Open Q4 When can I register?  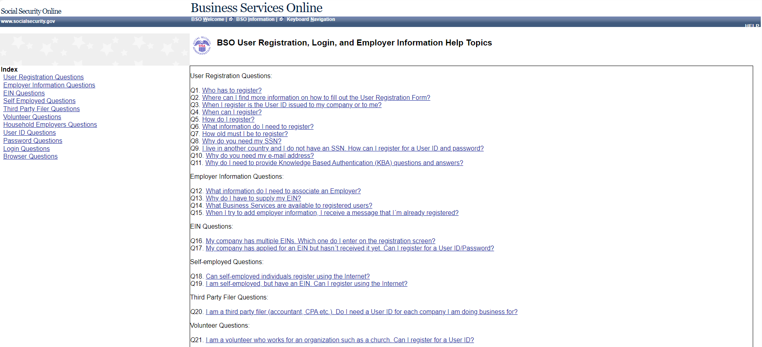pos(232,112)
